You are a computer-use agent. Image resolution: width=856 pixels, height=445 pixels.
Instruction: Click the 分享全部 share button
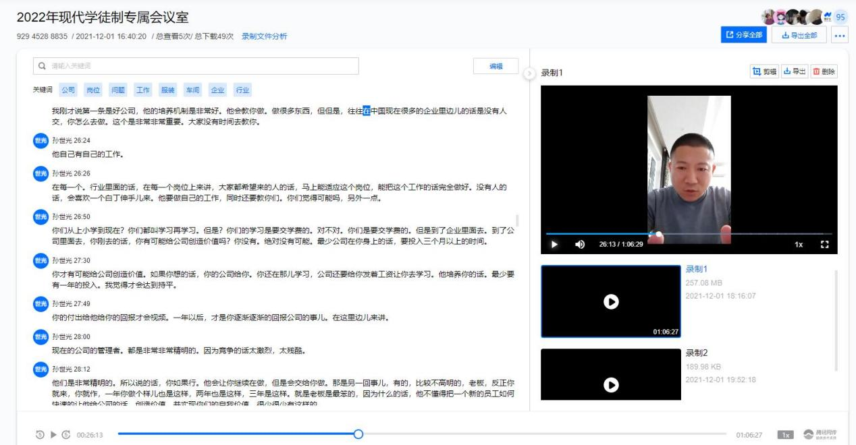tap(744, 35)
